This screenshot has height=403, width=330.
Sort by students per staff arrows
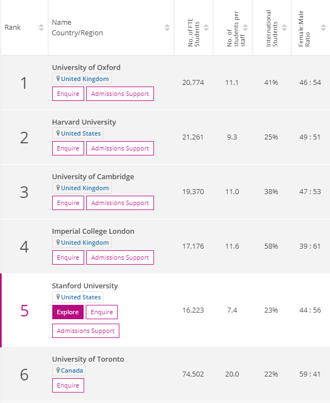tap(245, 28)
